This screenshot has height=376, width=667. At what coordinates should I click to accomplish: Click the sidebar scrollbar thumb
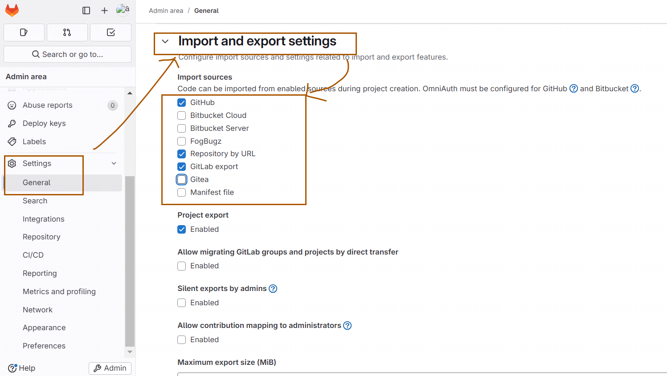coord(130,261)
